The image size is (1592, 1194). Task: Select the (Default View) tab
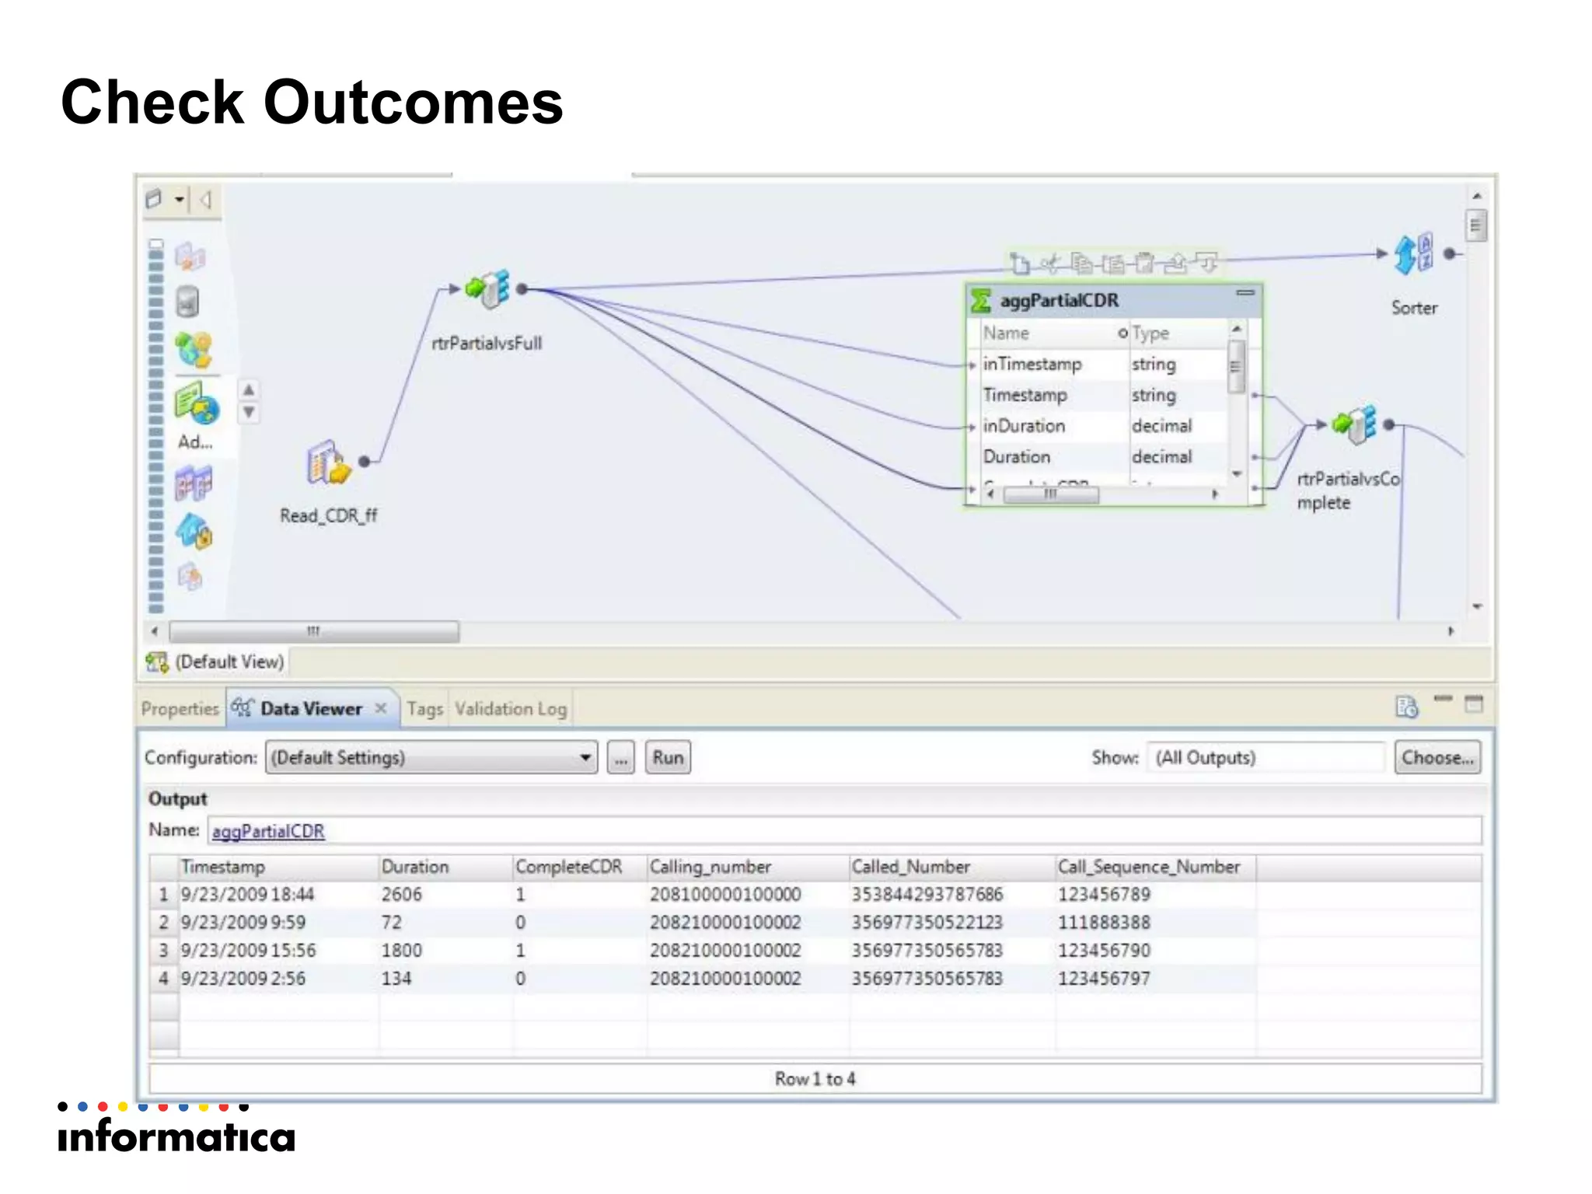point(215,662)
